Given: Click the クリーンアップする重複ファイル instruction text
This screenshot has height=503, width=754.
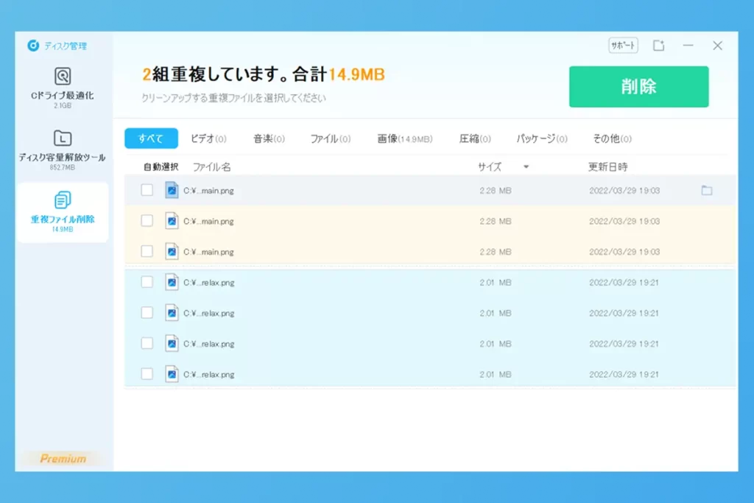Looking at the screenshot, I should [x=233, y=98].
